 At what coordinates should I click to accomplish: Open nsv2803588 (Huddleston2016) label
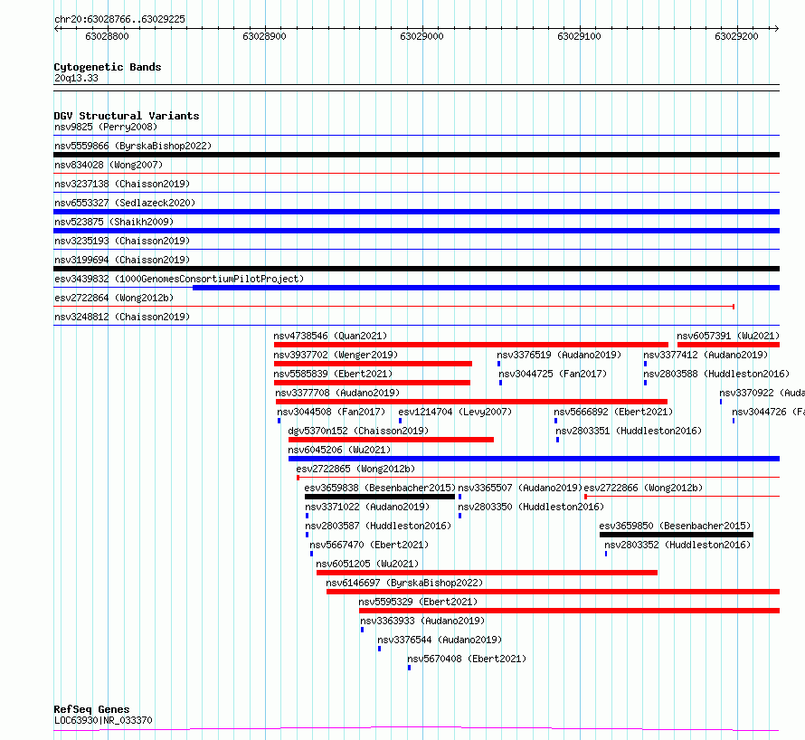[x=716, y=374]
